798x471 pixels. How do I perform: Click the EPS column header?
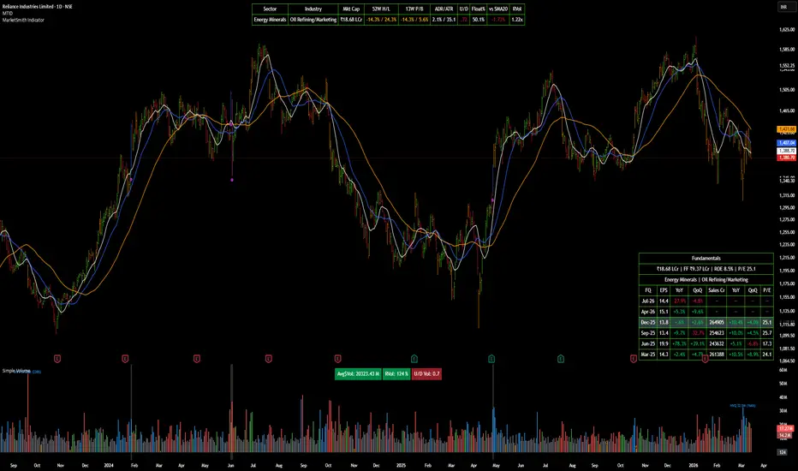click(664, 290)
